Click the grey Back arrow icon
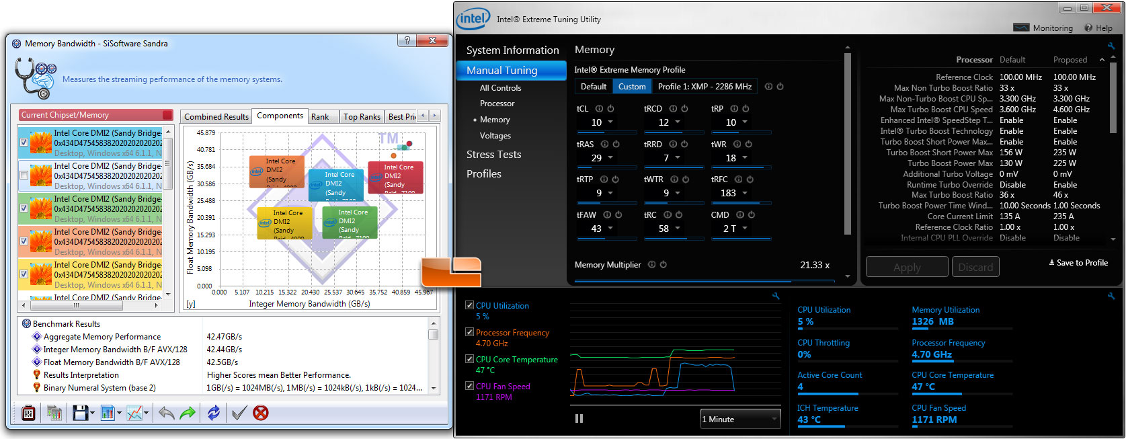This screenshot has height=439, width=1126. [x=166, y=413]
